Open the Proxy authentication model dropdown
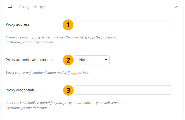Screen dimensions: 185x120 [92, 60]
